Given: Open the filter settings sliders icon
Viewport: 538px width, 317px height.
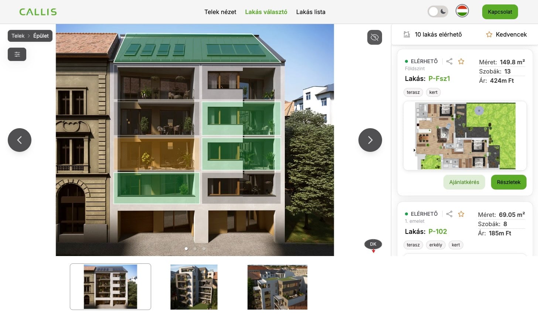Looking at the screenshot, I should coord(17,54).
